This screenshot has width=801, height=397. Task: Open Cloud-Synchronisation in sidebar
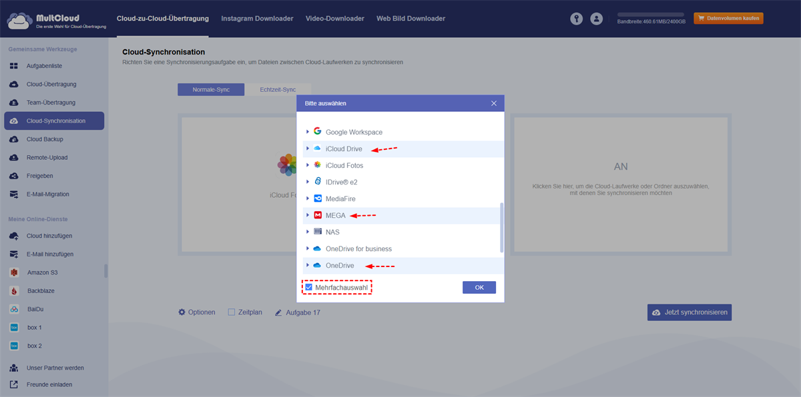(54, 121)
